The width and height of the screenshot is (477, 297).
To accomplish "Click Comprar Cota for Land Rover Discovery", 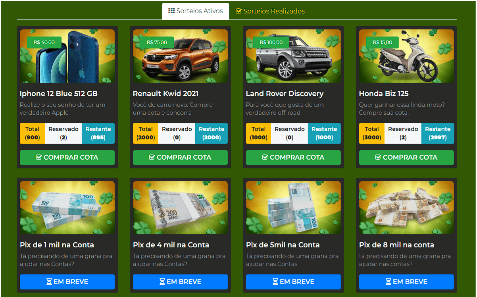I will [x=293, y=157].
